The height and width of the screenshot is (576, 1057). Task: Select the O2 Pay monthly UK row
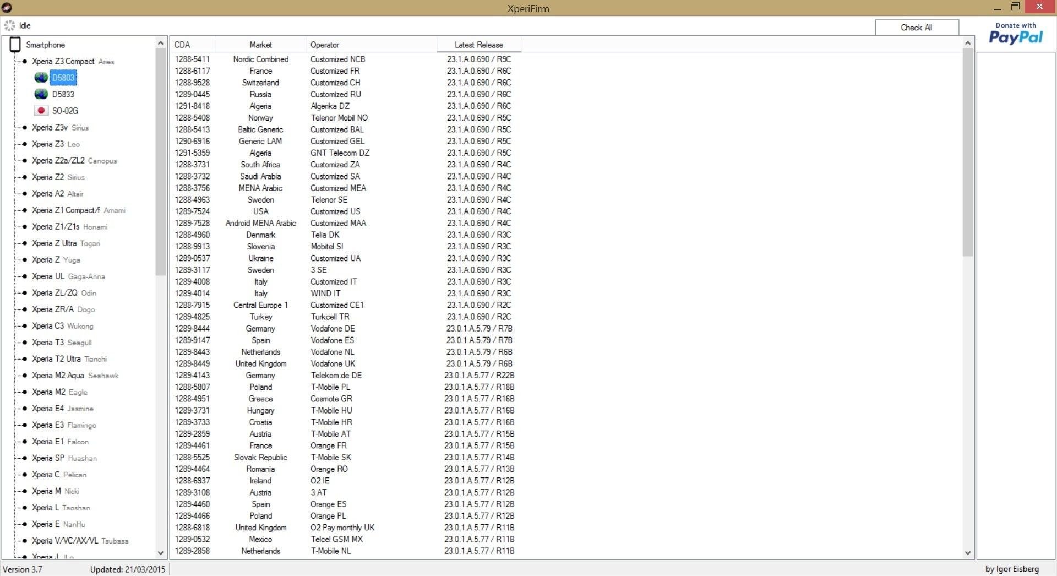[x=346, y=528]
